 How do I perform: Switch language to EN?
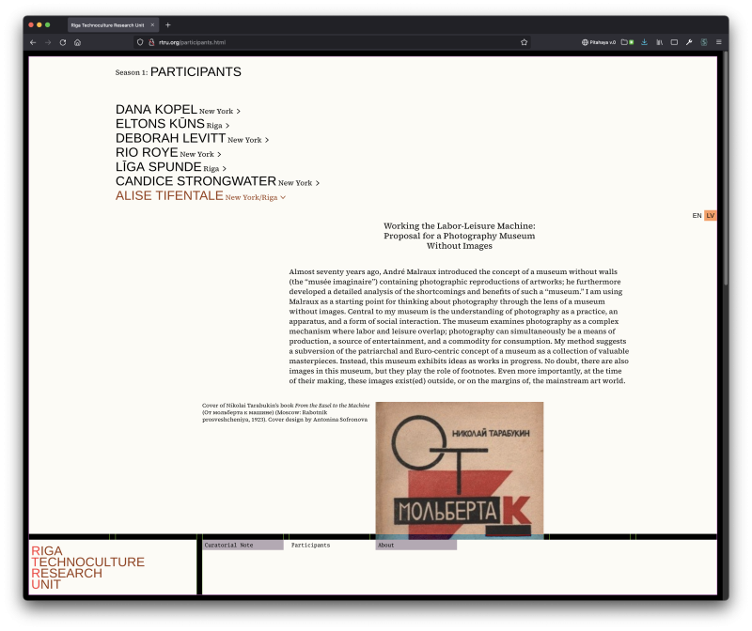pyautogui.click(x=697, y=216)
